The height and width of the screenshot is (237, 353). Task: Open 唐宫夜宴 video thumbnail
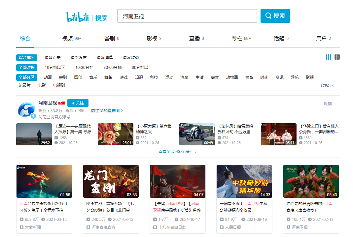click(x=311, y=181)
